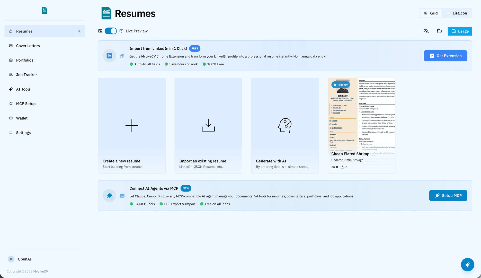Open AI Tools from sidebar

tap(44, 89)
